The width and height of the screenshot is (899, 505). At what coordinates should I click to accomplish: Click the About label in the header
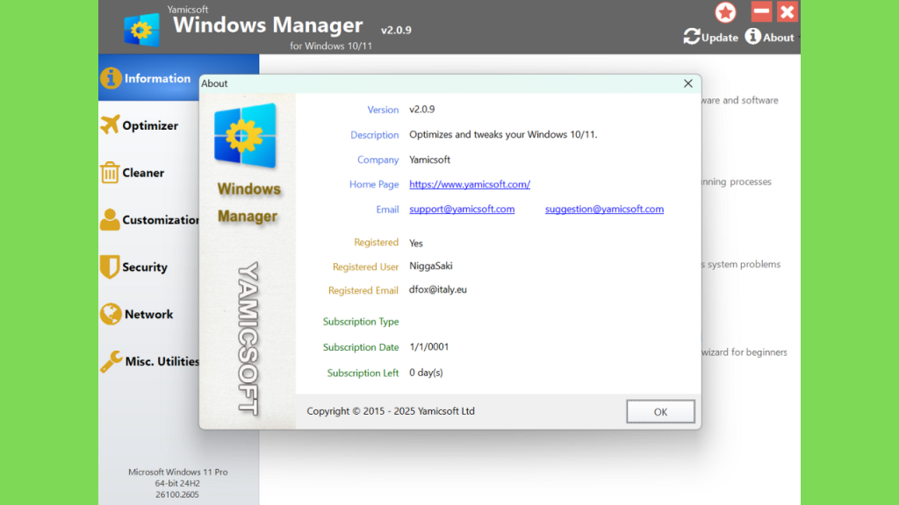[x=778, y=38]
